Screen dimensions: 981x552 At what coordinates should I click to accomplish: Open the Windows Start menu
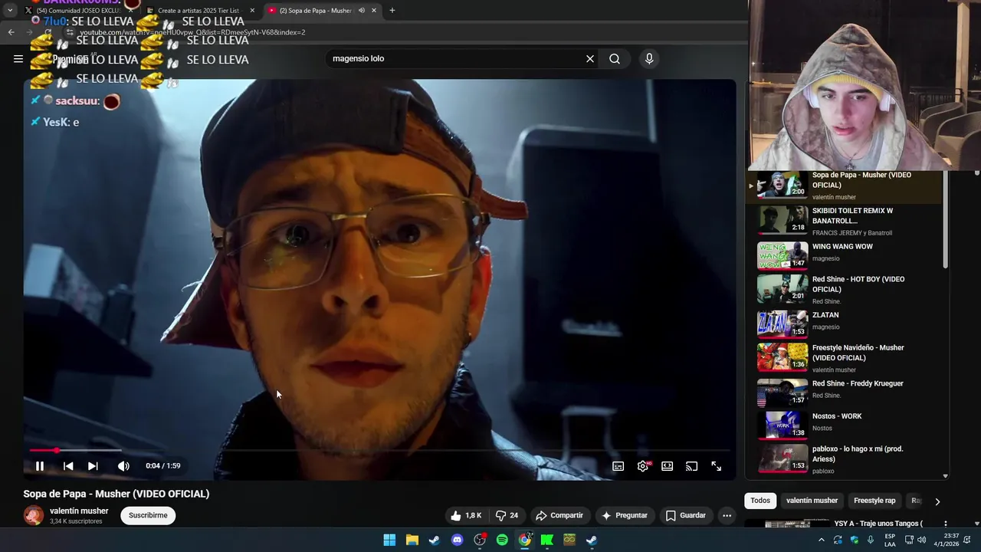click(x=389, y=540)
